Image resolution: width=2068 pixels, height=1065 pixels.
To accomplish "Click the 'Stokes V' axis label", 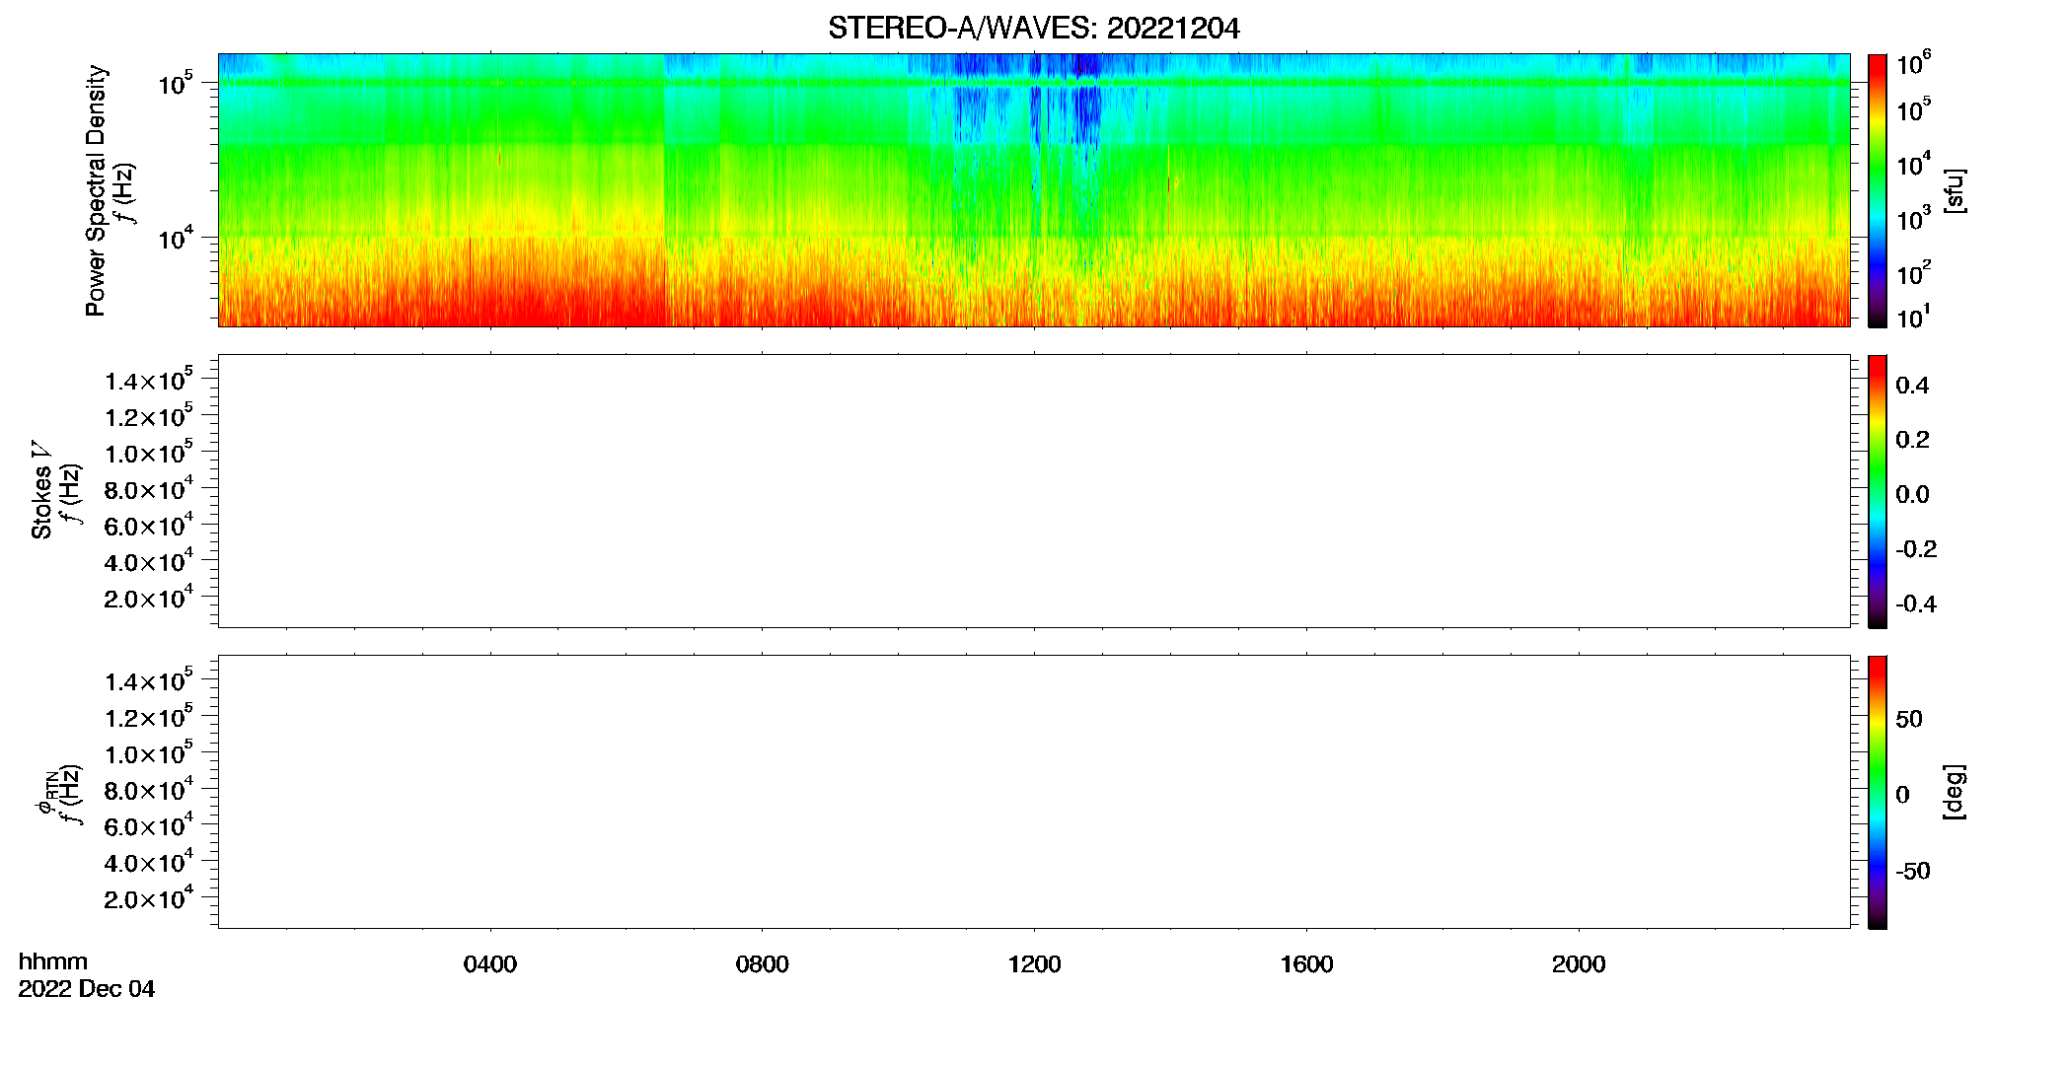I will tap(41, 490).
